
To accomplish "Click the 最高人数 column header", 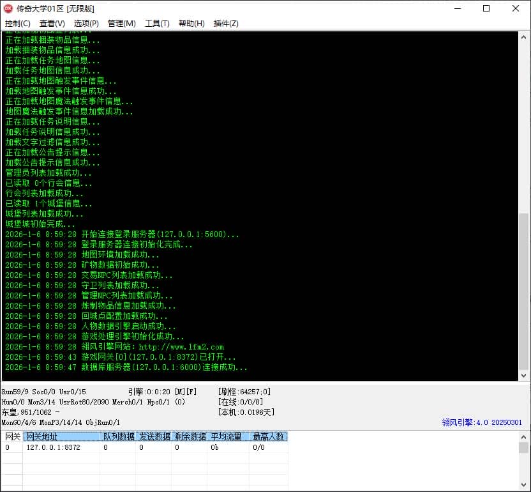I will point(269,436).
